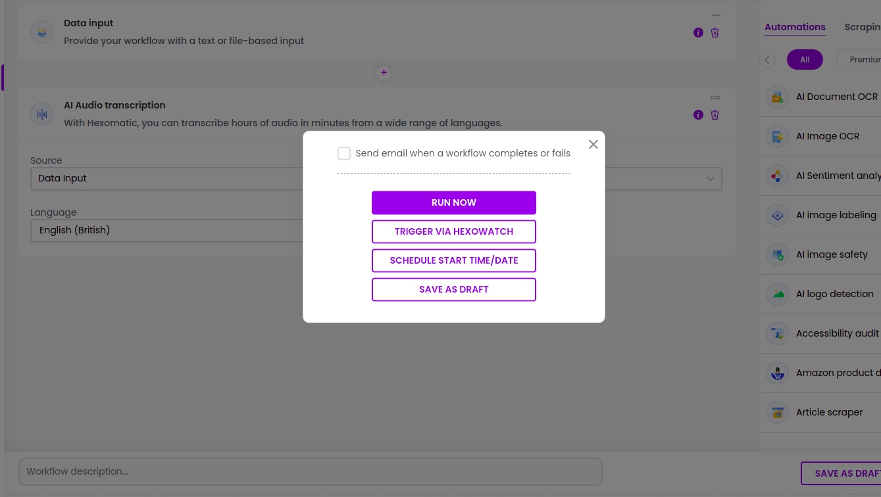The height and width of the screenshot is (497, 881).
Task: Choose the AI logo detection automation icon
Action: pos(777,294)
